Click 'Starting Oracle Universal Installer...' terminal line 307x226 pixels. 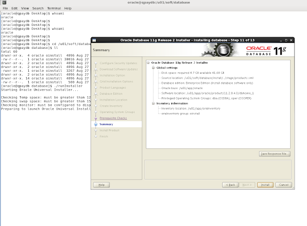tap(39, 90)
